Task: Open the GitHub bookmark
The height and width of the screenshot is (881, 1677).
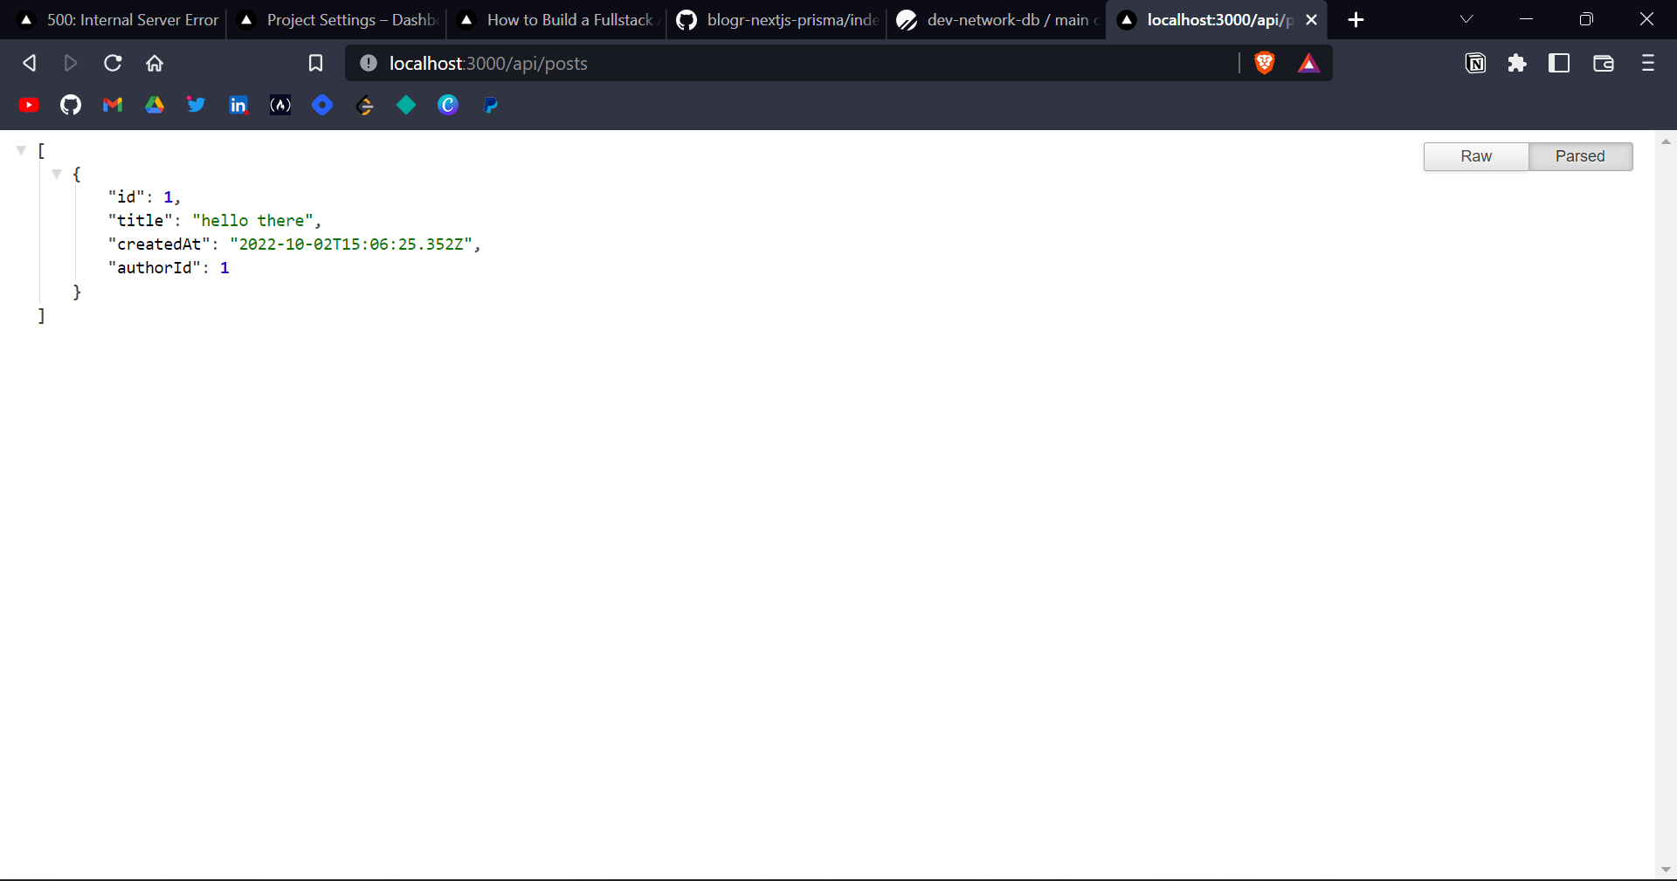Action: (70, 105)
